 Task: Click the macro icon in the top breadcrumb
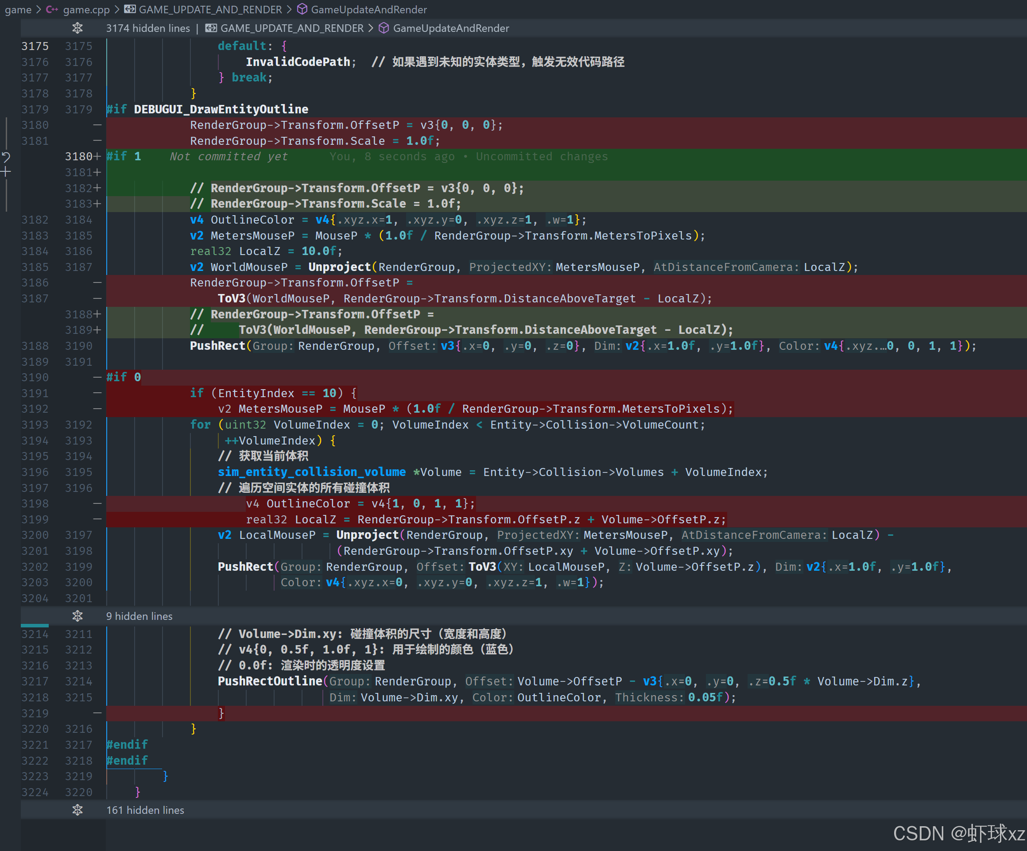tap(130, 9)
